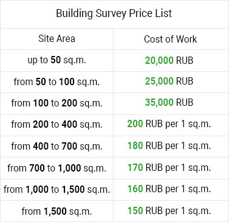Select the from 1,500 sq.m. cell

pos(57,211)
